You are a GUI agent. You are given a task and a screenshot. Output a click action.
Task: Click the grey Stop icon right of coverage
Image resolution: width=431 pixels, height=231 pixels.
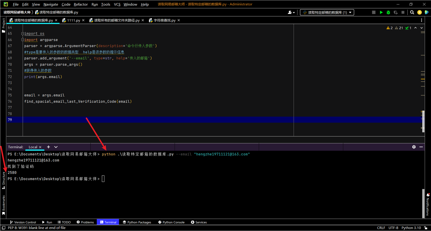403,12
